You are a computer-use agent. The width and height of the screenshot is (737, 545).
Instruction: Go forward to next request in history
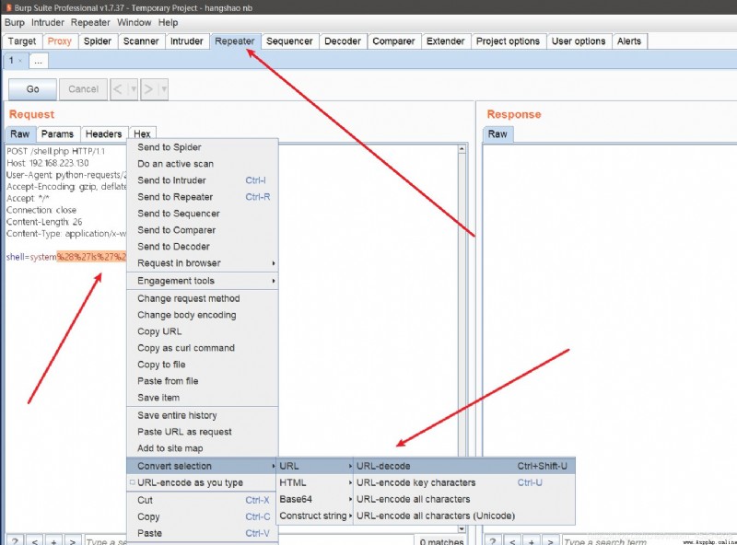click(x=148, y=89)
